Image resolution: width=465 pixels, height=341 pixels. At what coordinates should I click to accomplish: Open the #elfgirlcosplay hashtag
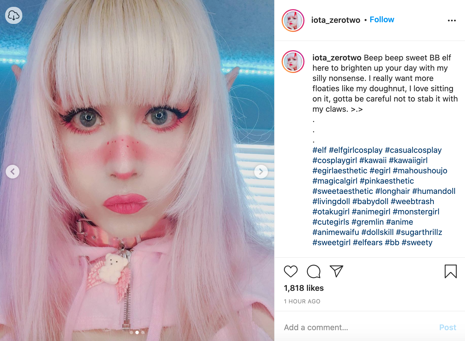click(x=356, y=150)
